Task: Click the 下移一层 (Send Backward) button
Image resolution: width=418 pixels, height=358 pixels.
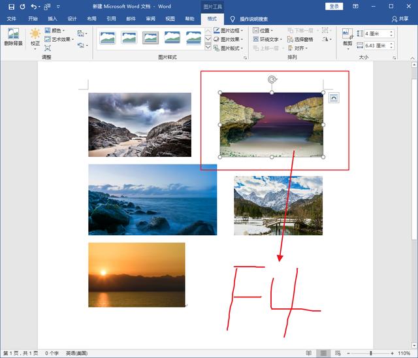Action: (302, 31)
